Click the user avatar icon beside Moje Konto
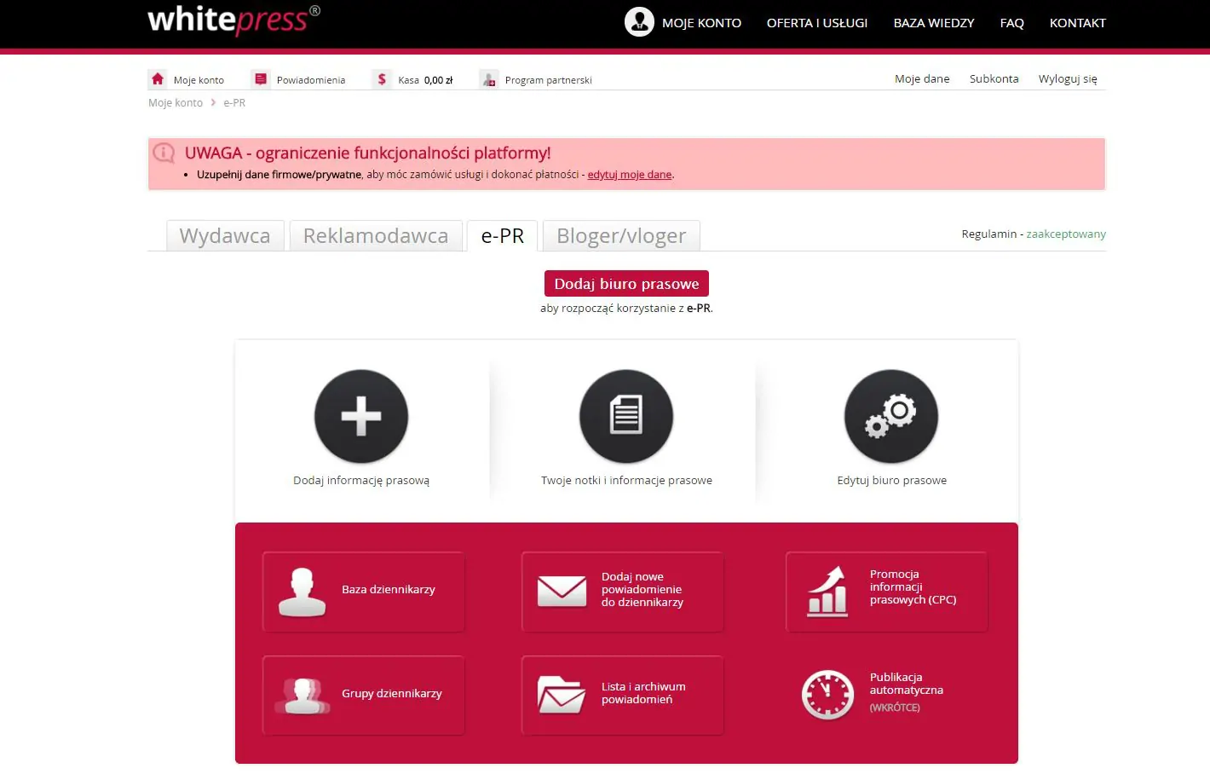The height and width of the screenshot is (774, 1210). (x=639, y=22)
